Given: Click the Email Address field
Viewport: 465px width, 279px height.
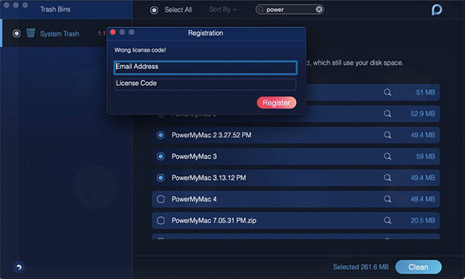Looking at the screenshot, I should click(x=205, y=67).
